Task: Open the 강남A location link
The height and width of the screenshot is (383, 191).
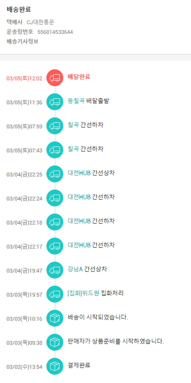Action: point(75,269)
